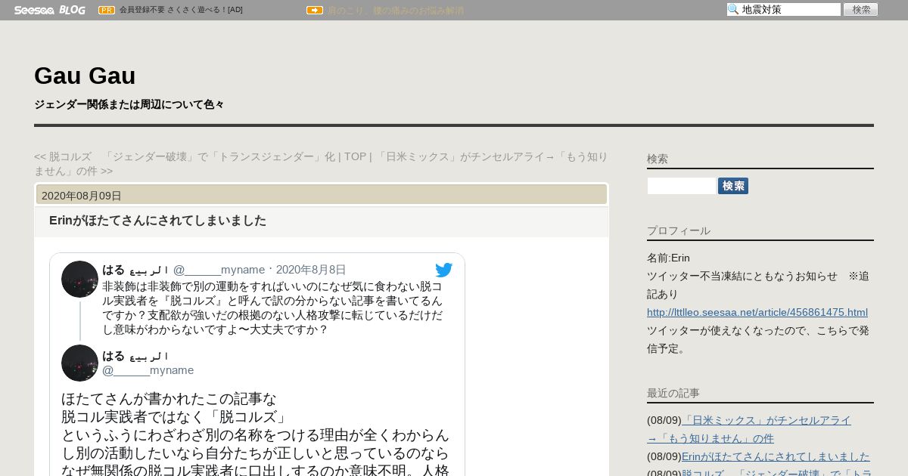Click the date header 2020年08月09日
Image resolution: width=908 pixels, height=476 pixels.
82,196
